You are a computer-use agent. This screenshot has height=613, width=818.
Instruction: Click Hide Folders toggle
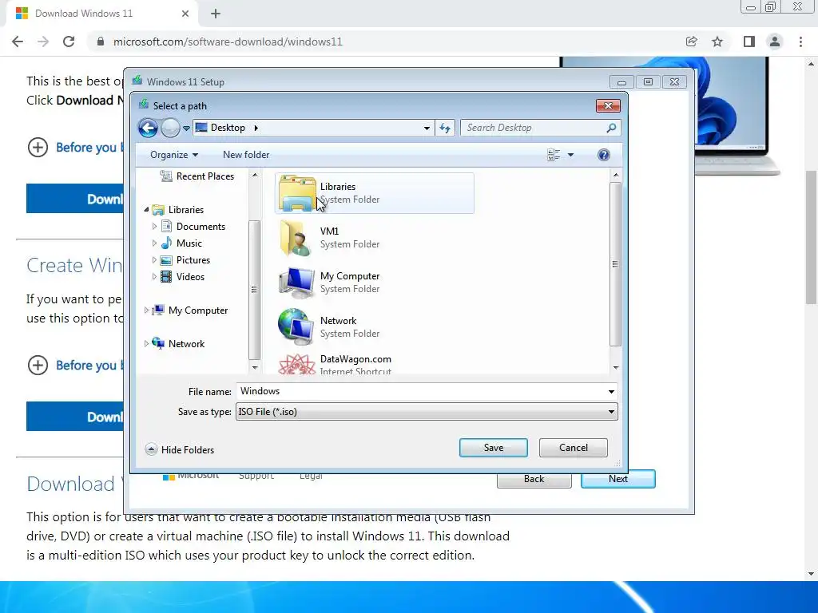[180, 449]
